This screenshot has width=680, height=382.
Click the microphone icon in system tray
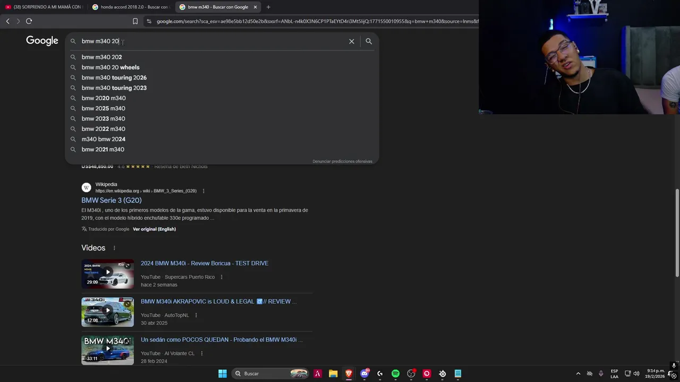click(x=601, y=374)
